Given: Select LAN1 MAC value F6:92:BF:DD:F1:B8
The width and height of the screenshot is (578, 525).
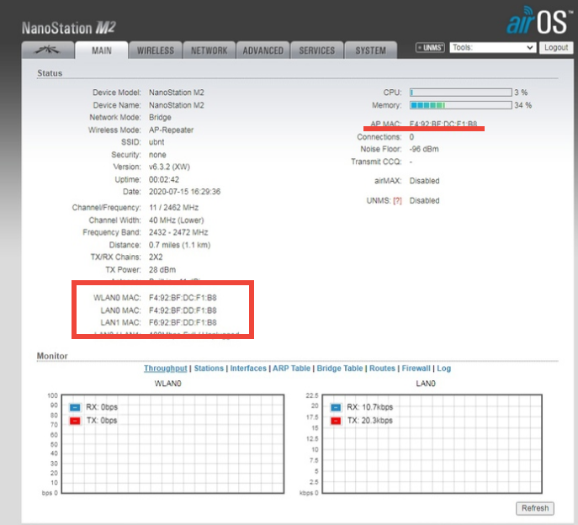Looking at the screenshot, I should coord(183,322).
